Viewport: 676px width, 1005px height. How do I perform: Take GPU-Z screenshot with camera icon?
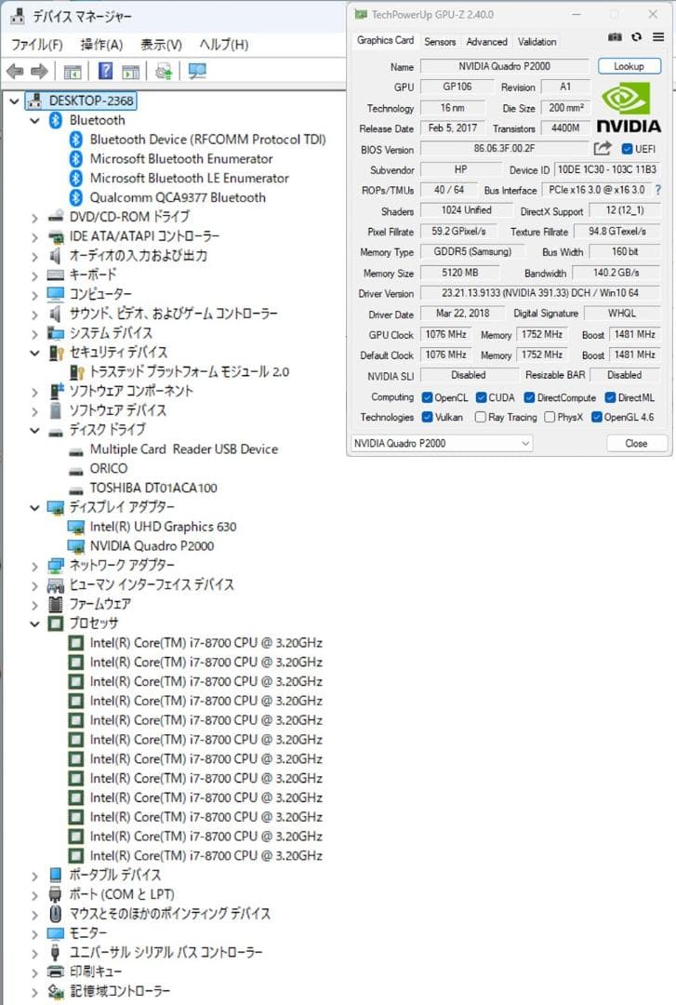[x=616, y=37]
